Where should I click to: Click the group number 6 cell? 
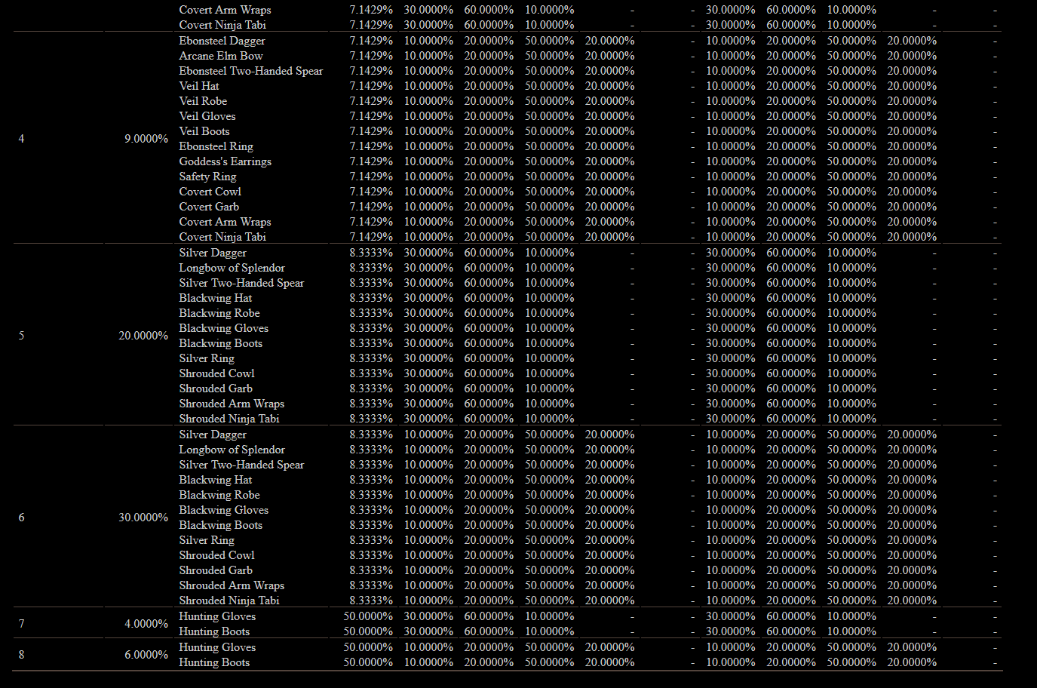click(x=21, y=518)
